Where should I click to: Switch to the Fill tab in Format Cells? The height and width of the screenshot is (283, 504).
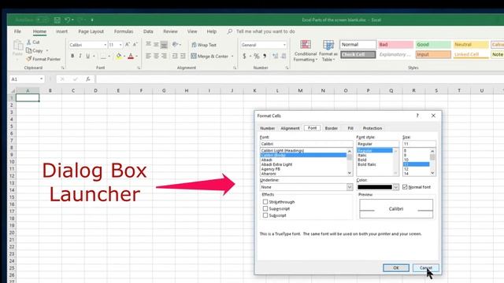350,128
